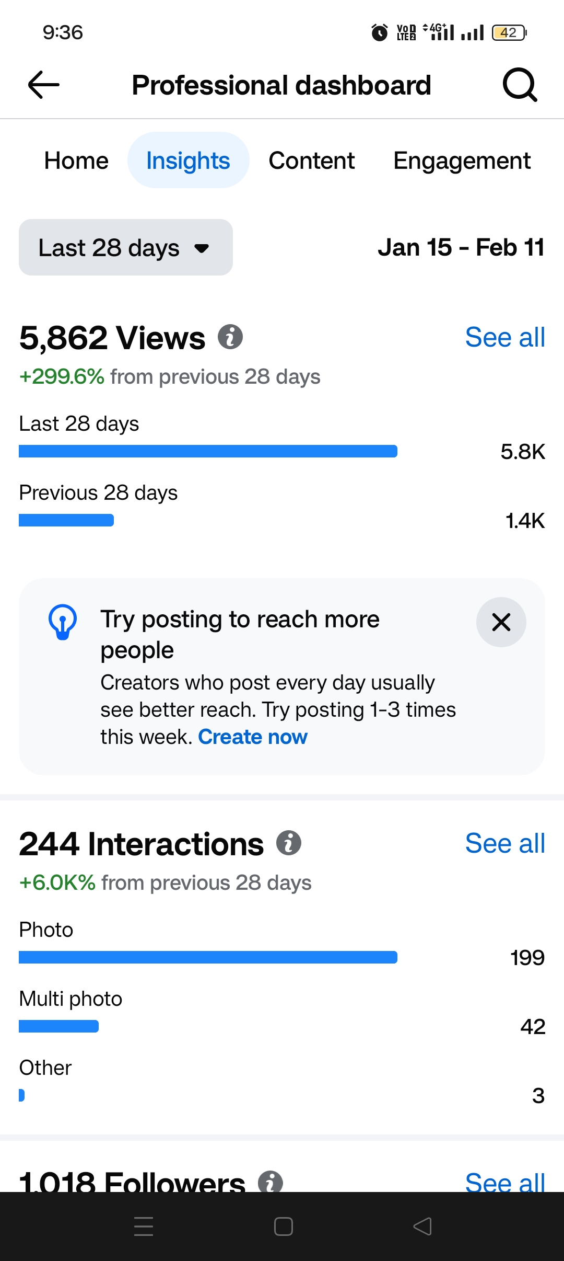Screen dimensions: 564x1261
Task: Tap the Jan 15 - Feb 11 date range
Action: (x=461, y=247)
